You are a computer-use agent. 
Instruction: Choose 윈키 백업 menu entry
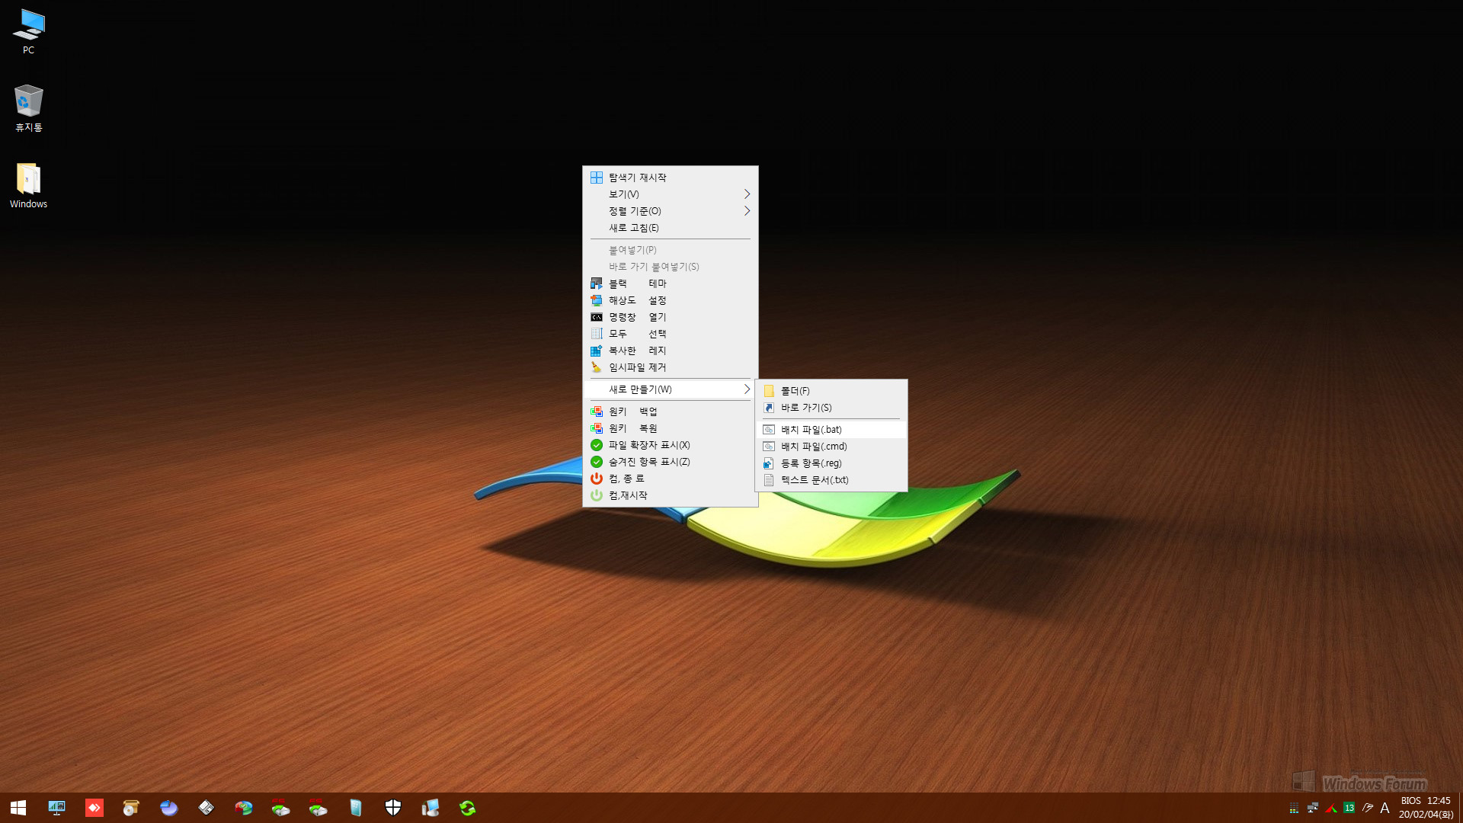click(670, 411)
